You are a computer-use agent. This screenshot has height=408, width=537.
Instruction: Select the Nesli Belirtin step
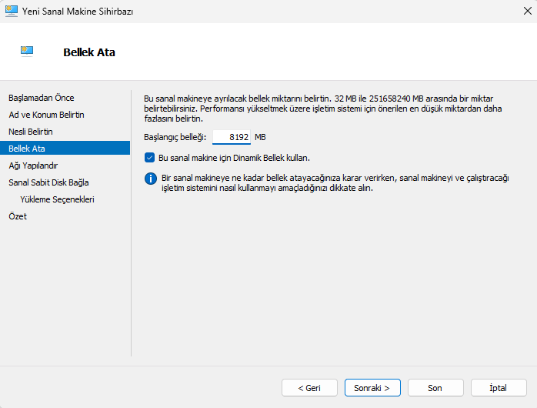[x=31, y=132]
